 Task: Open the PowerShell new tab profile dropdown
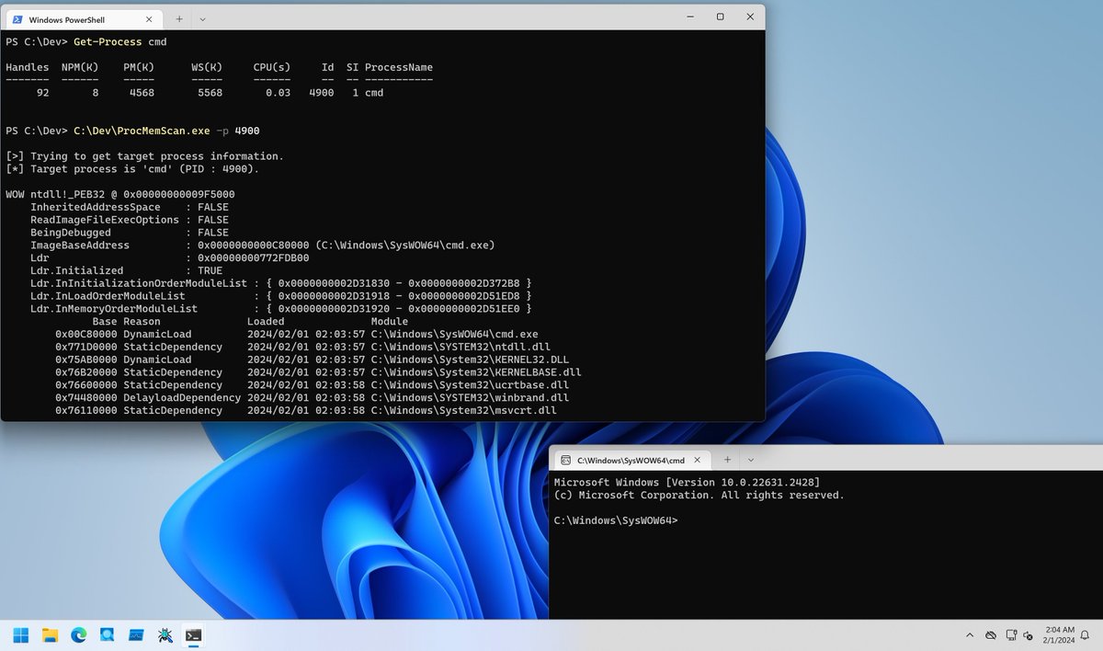pyautogui.click(x=202, y=18)
